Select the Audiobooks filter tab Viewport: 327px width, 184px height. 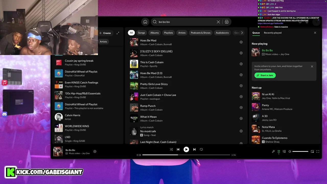(x=222, y=33)
